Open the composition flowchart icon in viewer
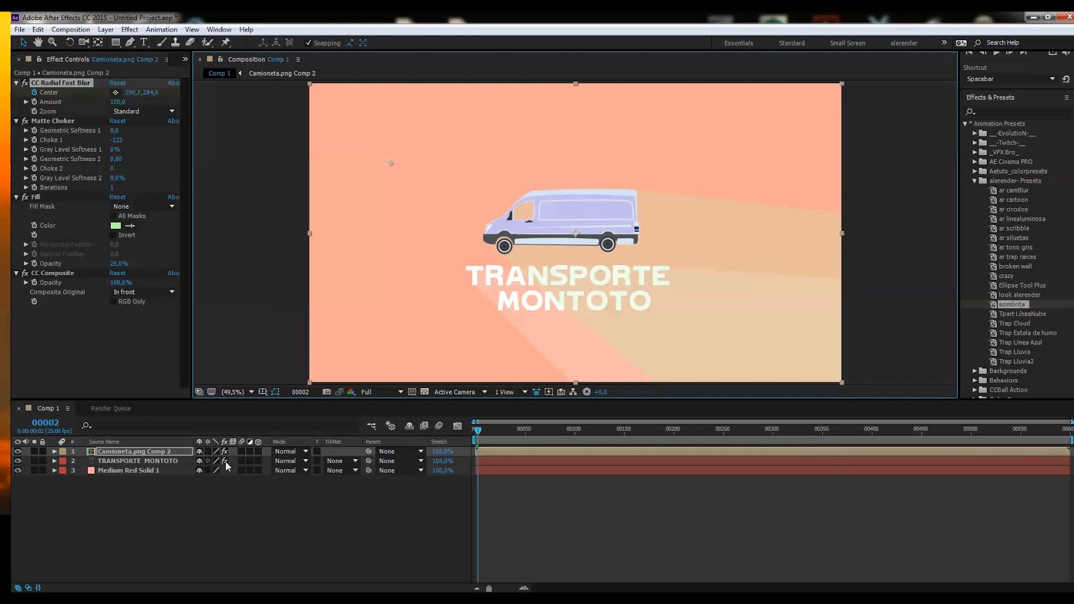 coord(573,392)
